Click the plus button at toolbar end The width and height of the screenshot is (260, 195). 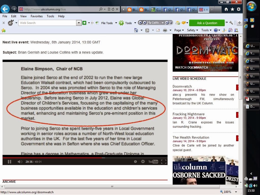[x=239, y=23]
